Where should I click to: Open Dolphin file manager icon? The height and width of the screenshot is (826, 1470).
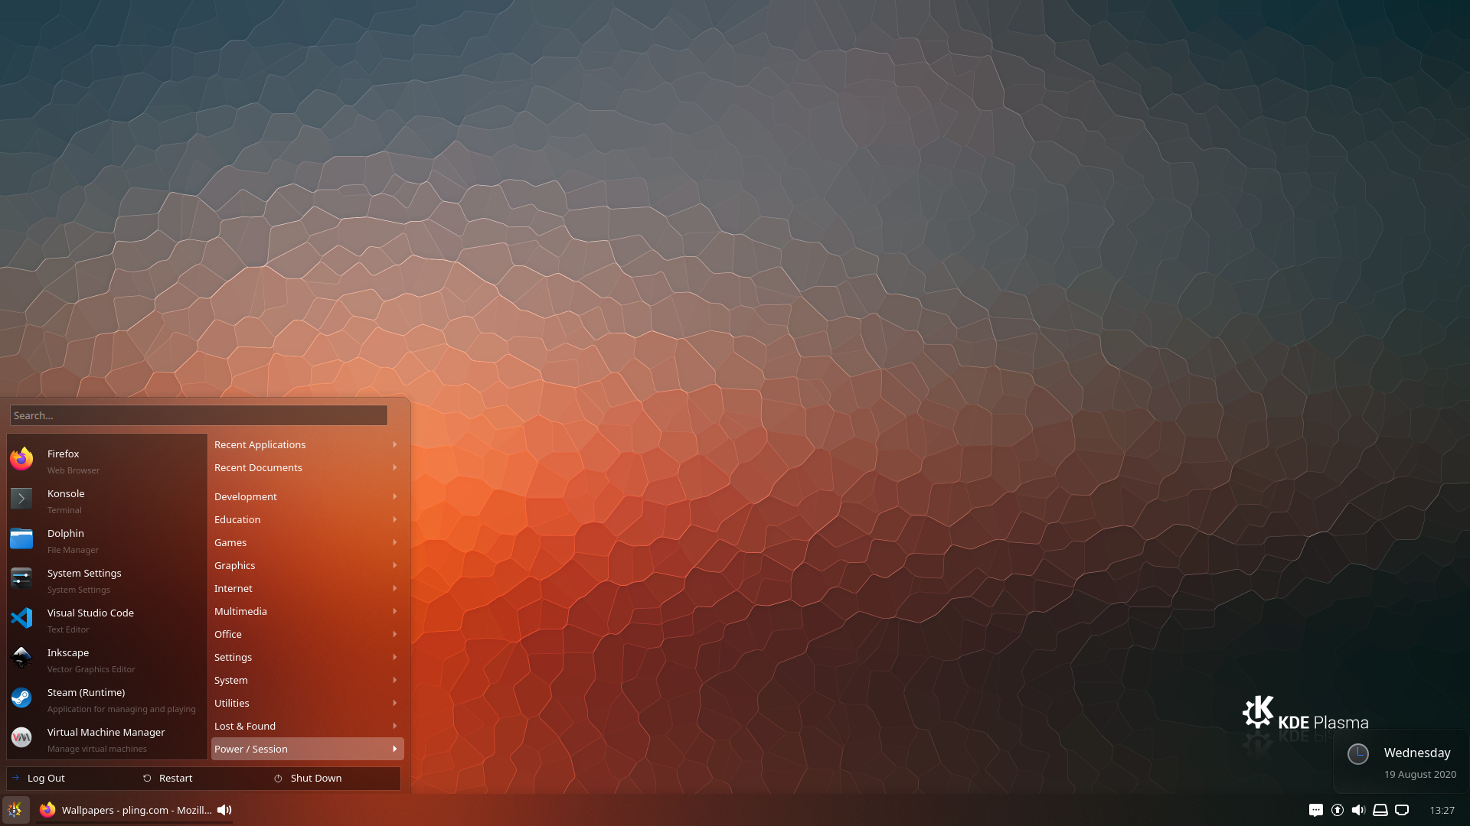[x=21, y=538]
